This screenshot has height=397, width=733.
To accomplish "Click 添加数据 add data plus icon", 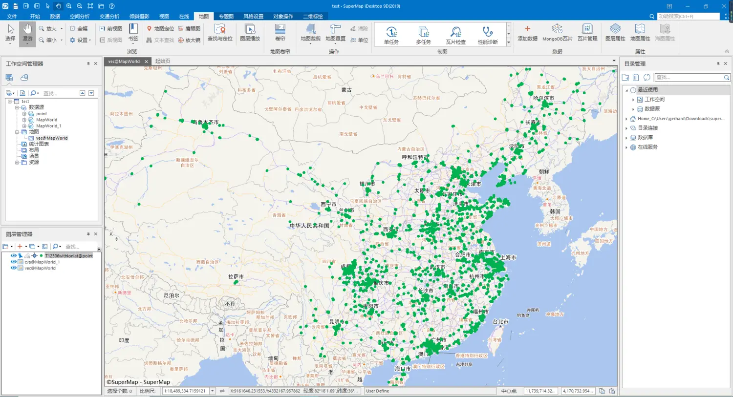I will coord(527,29).
